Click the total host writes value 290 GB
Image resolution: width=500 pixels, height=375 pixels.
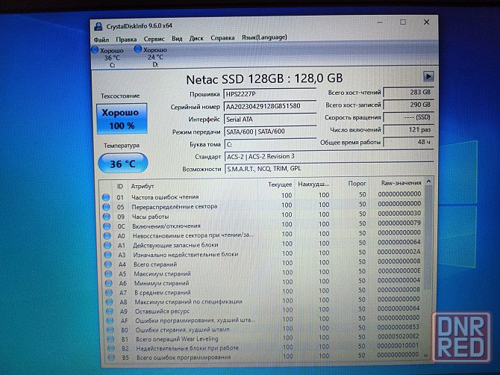coord(408,105)
